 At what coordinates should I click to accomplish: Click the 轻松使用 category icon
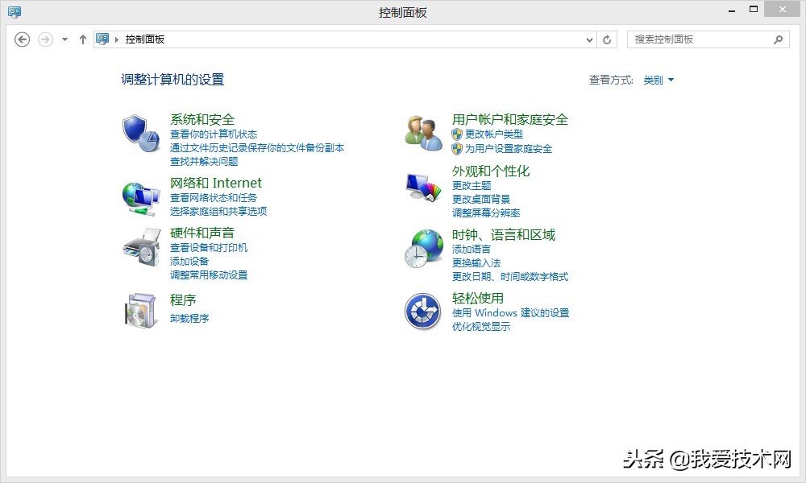(x=421, y=312)
